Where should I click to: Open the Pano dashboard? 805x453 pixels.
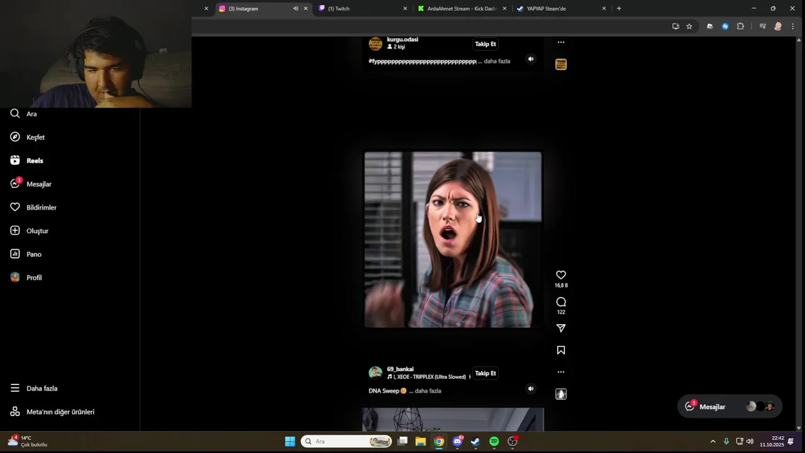tap(26, 254)
